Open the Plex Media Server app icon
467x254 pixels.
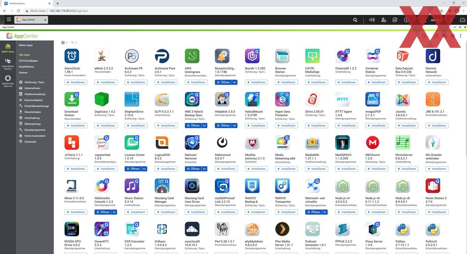point(282,229)
